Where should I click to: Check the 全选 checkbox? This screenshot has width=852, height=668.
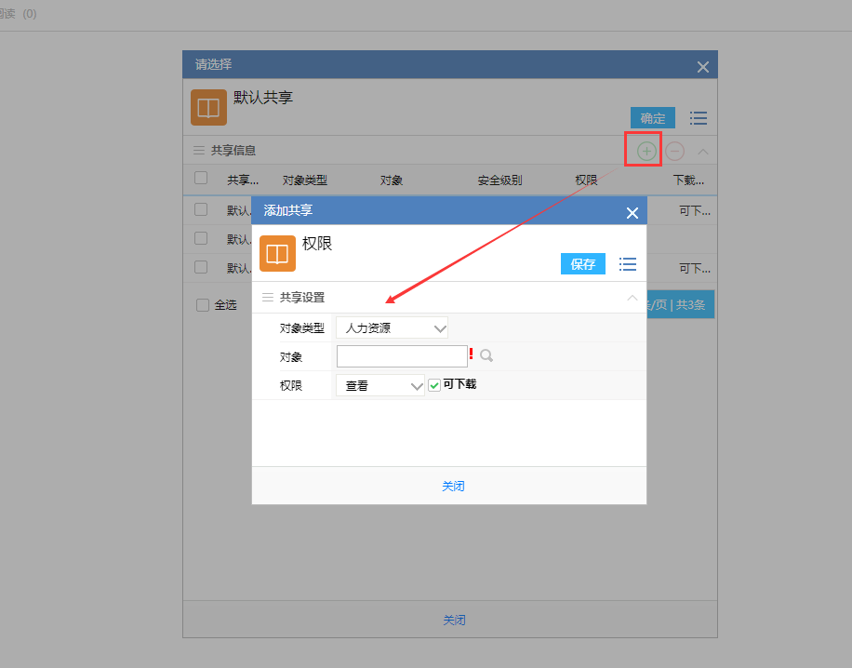coord(203,305)
